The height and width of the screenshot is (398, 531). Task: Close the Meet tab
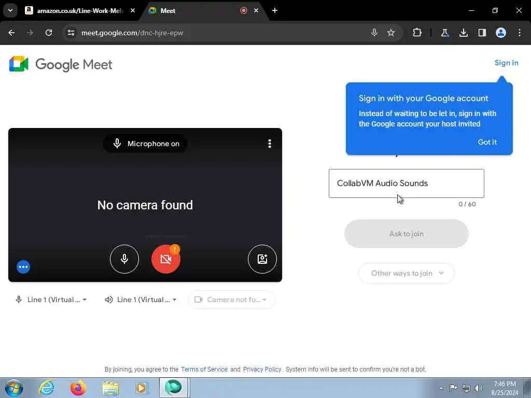tap(256, 10)
